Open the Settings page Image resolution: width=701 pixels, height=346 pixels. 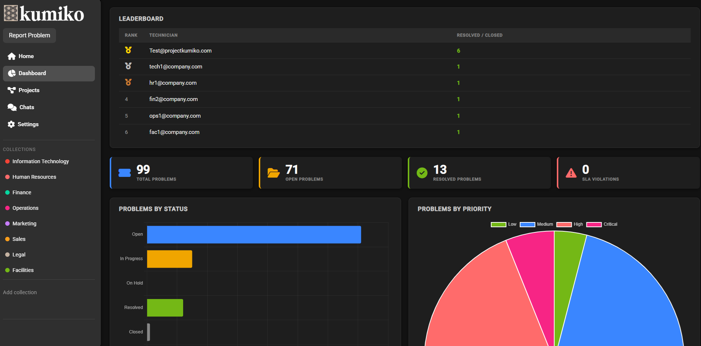point(49,124)
